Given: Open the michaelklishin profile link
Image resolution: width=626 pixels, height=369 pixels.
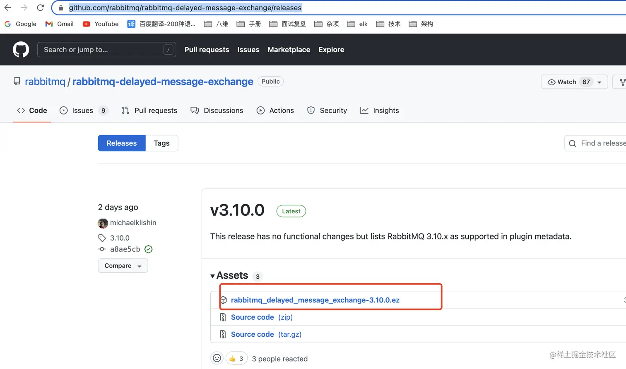Looking at the screenshot, I should point(133,223).
